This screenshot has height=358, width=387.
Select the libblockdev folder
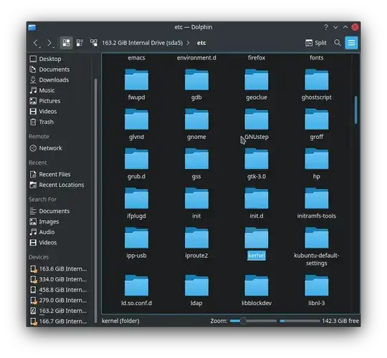click(x=257, y=291)
